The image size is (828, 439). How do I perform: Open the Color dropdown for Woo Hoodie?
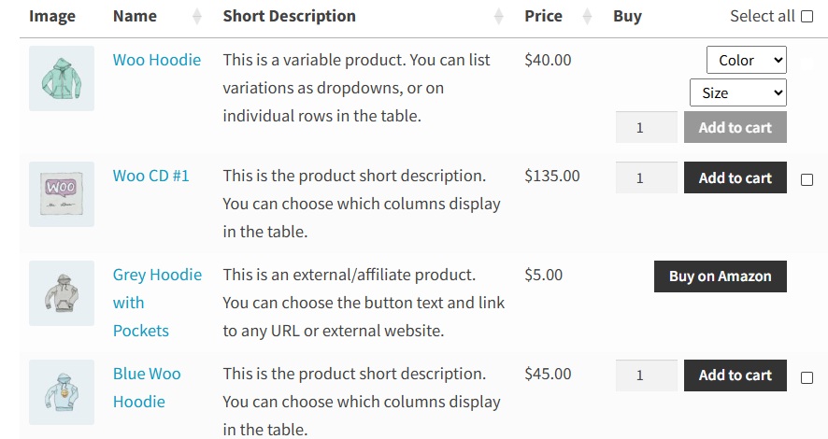click(x=747, y=61)
